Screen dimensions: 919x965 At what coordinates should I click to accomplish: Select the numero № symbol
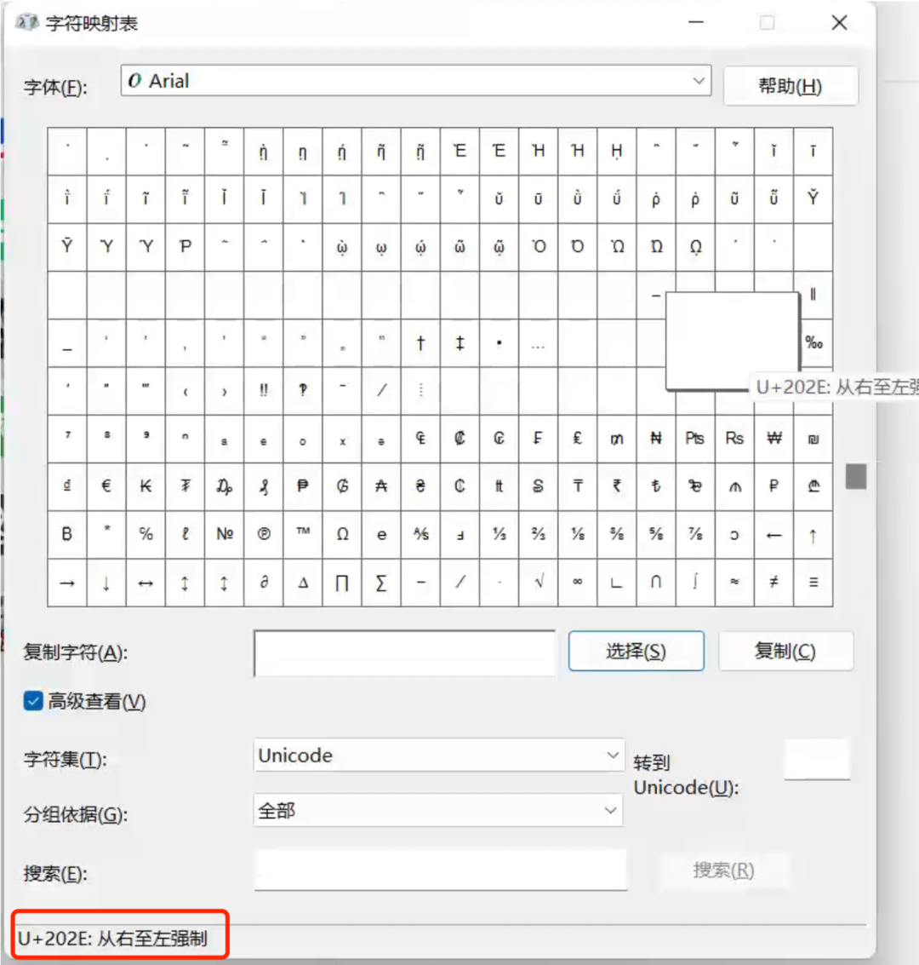click(225, 534)
